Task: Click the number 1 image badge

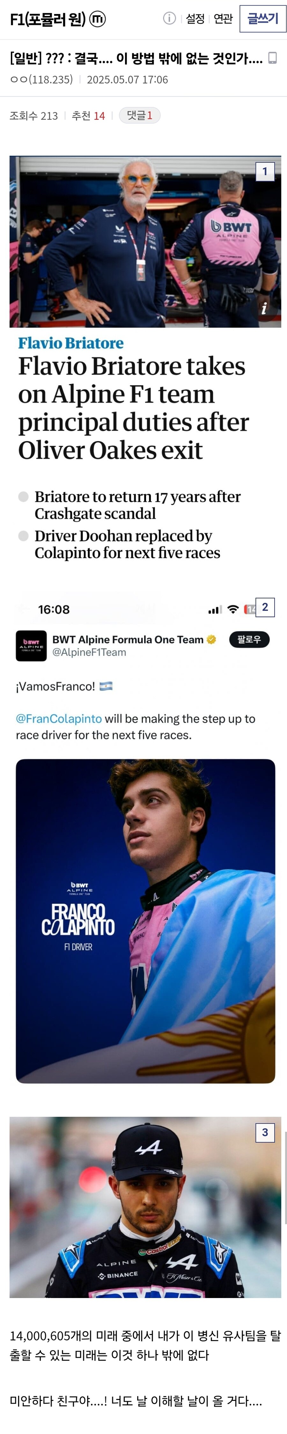Action: point(265,171)
